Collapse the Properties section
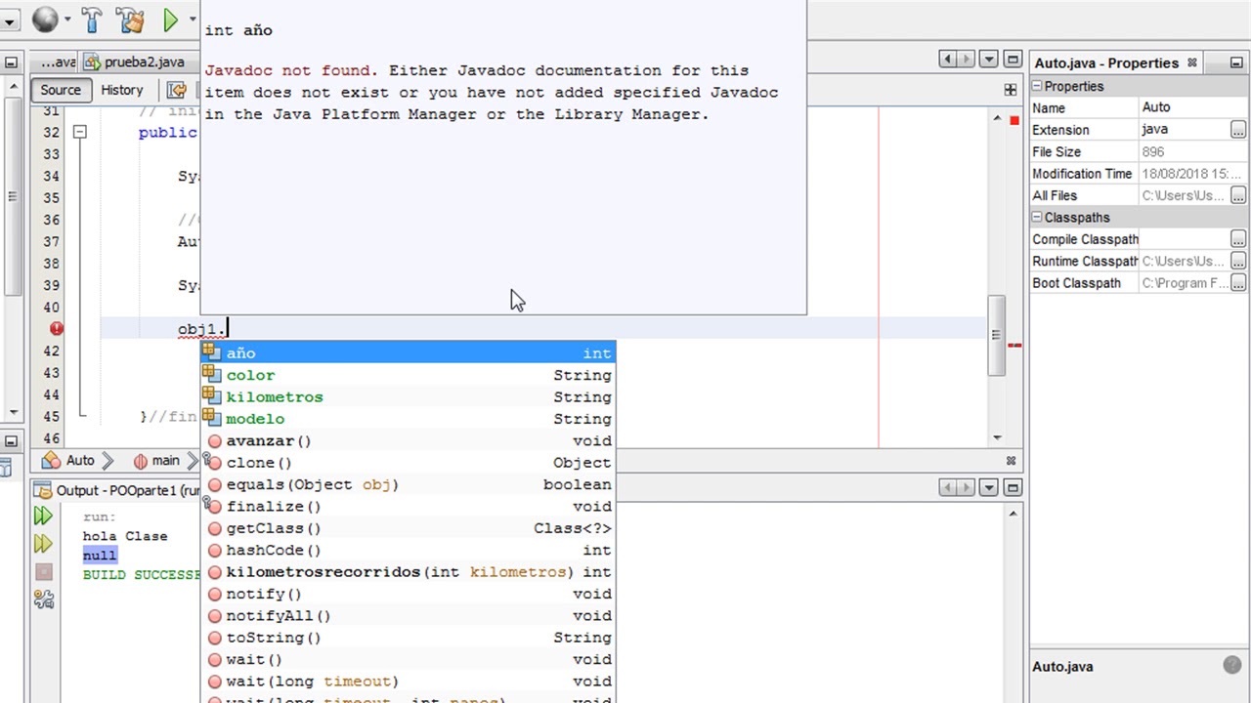Viewport: 1251px width, 703px height. coord(1038,86)
